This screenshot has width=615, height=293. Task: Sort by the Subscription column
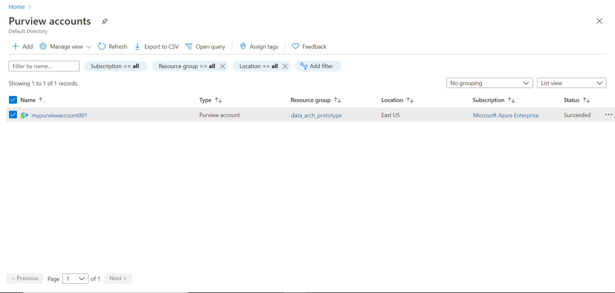(494, 100)
